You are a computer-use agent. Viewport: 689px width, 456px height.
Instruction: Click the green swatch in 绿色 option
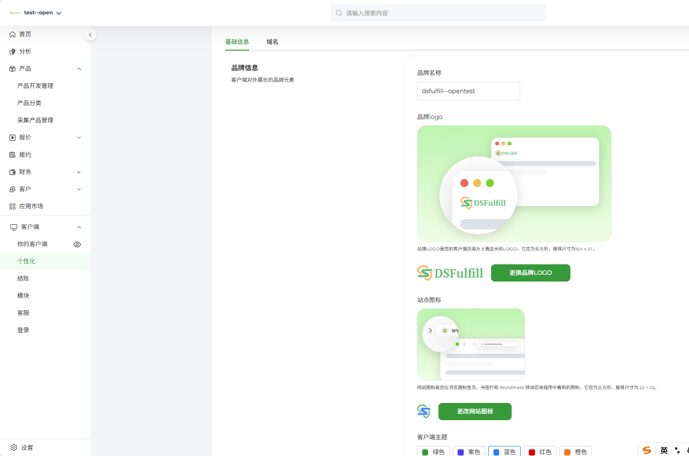click(x=425, y=452)
